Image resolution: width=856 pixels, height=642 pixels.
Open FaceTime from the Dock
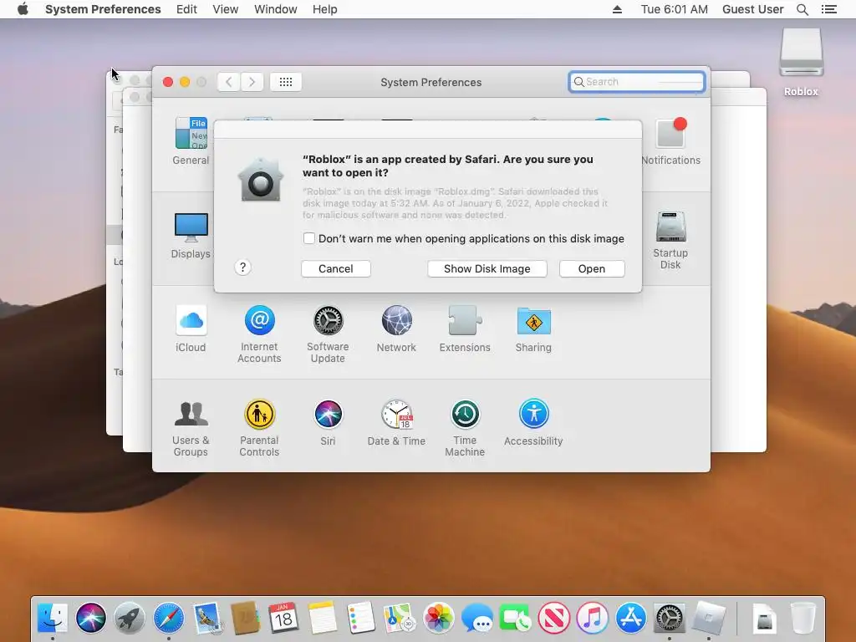[515, 618]
